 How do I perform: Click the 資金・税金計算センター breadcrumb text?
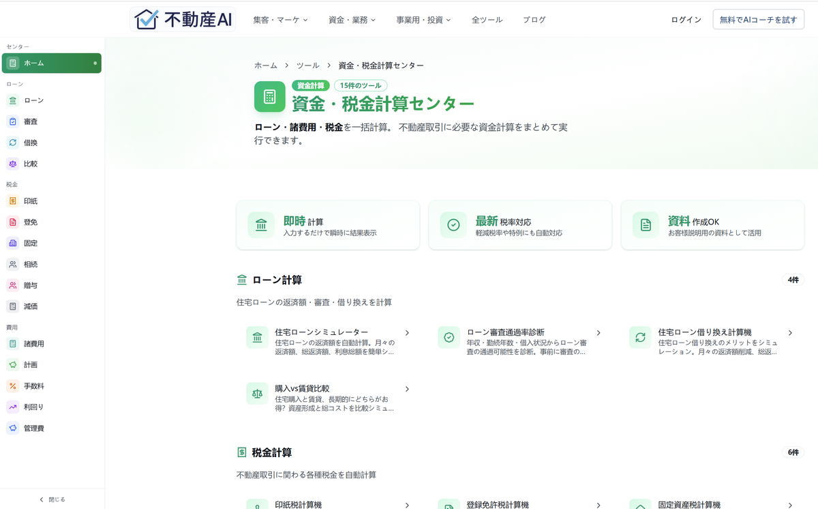(381, 66)
